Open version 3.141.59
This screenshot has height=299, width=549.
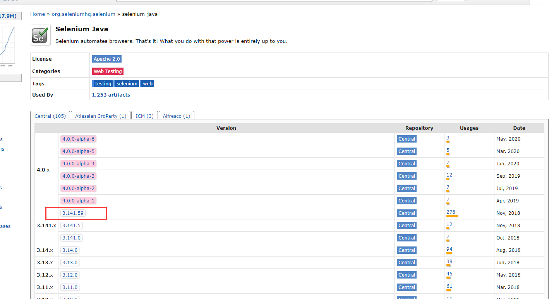[x=73, y=213]
